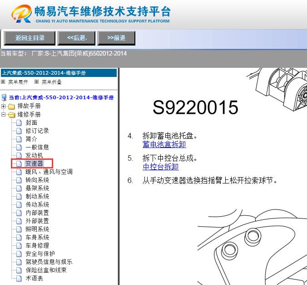
Task: Click the page icon next to 简介
Action: (x=19, y=139)
